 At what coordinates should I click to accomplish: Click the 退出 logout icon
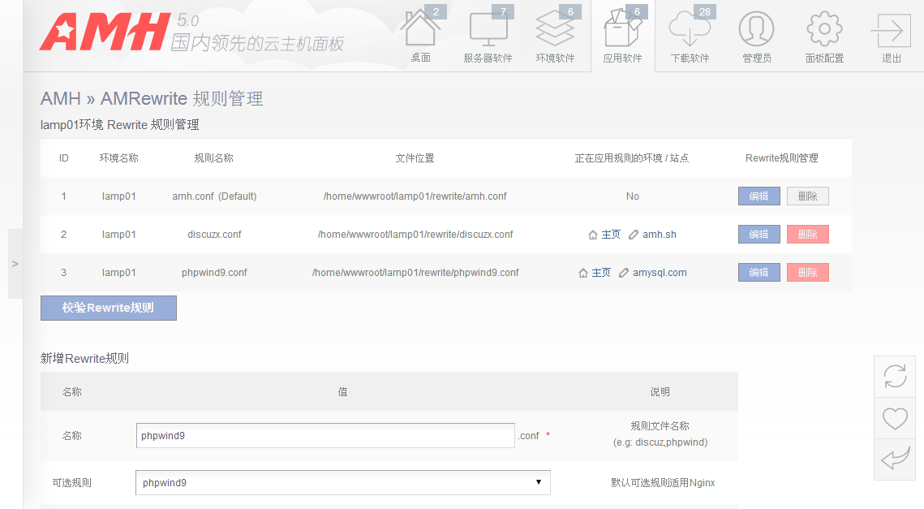click(891, 31)
